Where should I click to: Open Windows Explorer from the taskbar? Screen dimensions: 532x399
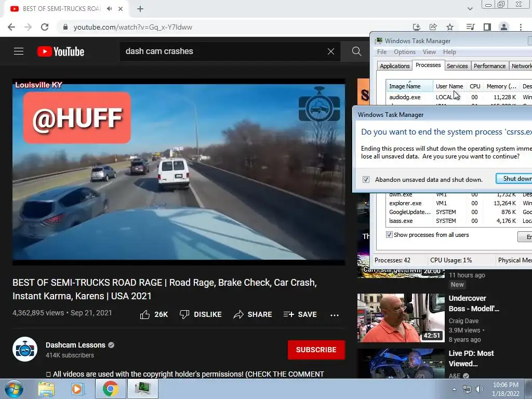coord(46,389)
